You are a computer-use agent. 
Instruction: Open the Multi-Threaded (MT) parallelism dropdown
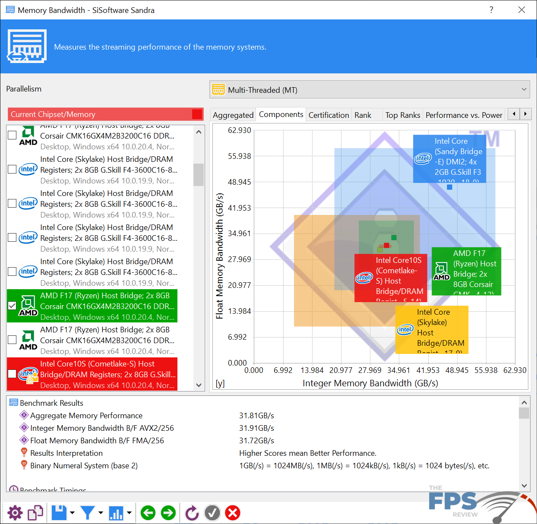pos(370,89)
